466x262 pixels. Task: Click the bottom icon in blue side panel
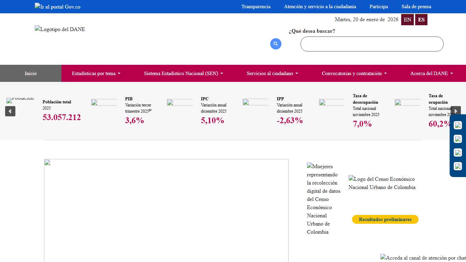458,166
